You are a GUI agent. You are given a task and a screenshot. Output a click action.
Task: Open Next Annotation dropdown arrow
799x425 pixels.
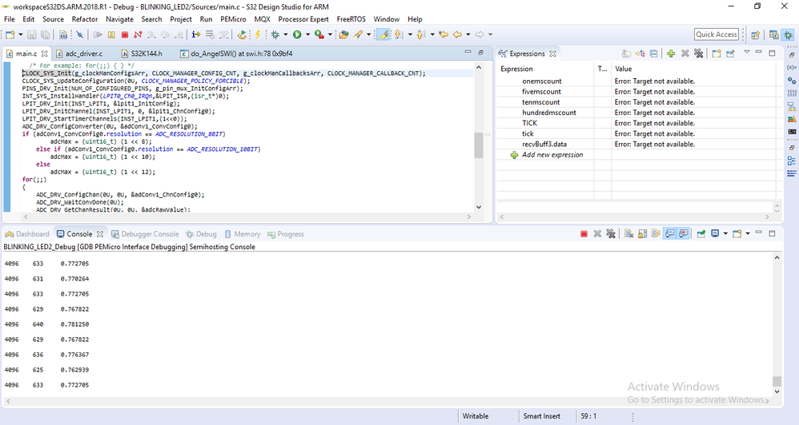pyautogui.click(x=410, y=34)
